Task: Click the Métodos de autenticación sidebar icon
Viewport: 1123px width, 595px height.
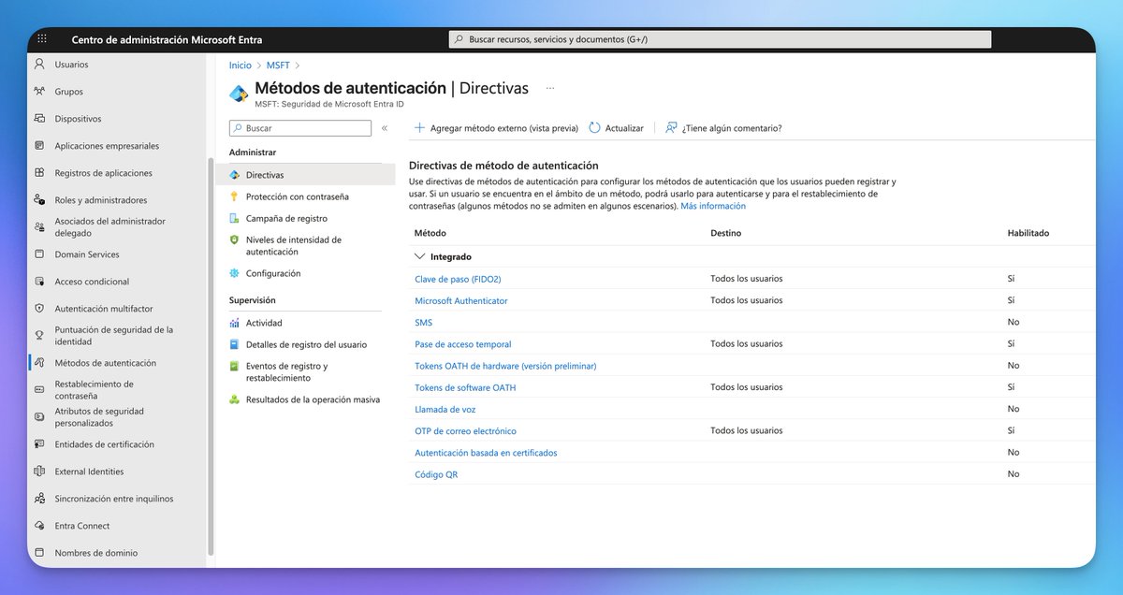Action: pyautogui.click(x=39, y=363)
